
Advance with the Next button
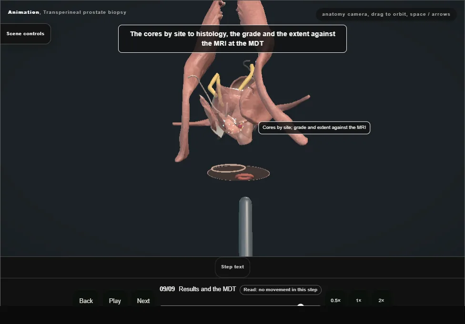[143, 301]
